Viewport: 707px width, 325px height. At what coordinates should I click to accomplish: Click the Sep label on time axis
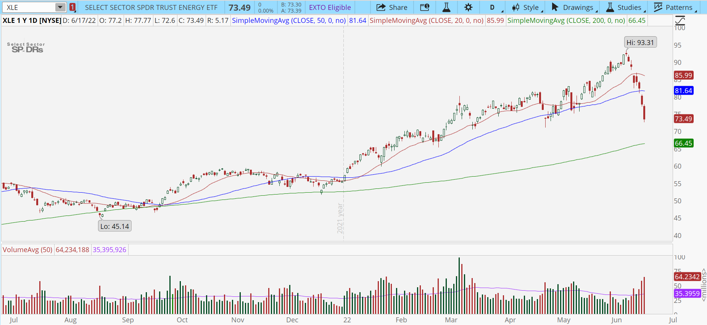click(x=128, y=320)
